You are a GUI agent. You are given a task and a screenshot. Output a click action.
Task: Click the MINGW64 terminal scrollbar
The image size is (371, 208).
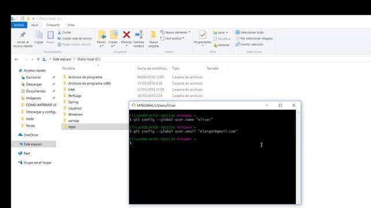(x=298, y=157)
